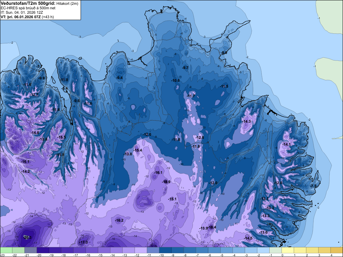The width and height of the screenshot is (343, 257).
Task: Click the -14.1 temperature reading
Action: tap(286, 144)
